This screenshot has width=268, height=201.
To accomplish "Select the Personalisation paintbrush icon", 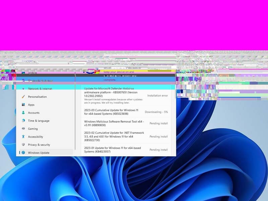I will pyautogui.click(x=23, y=96).
